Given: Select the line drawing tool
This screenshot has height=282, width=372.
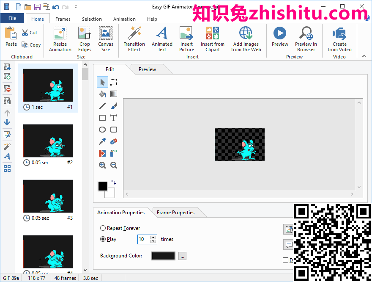Looking at the screenshot, I should pyautogui.click(x=102, y=106).
